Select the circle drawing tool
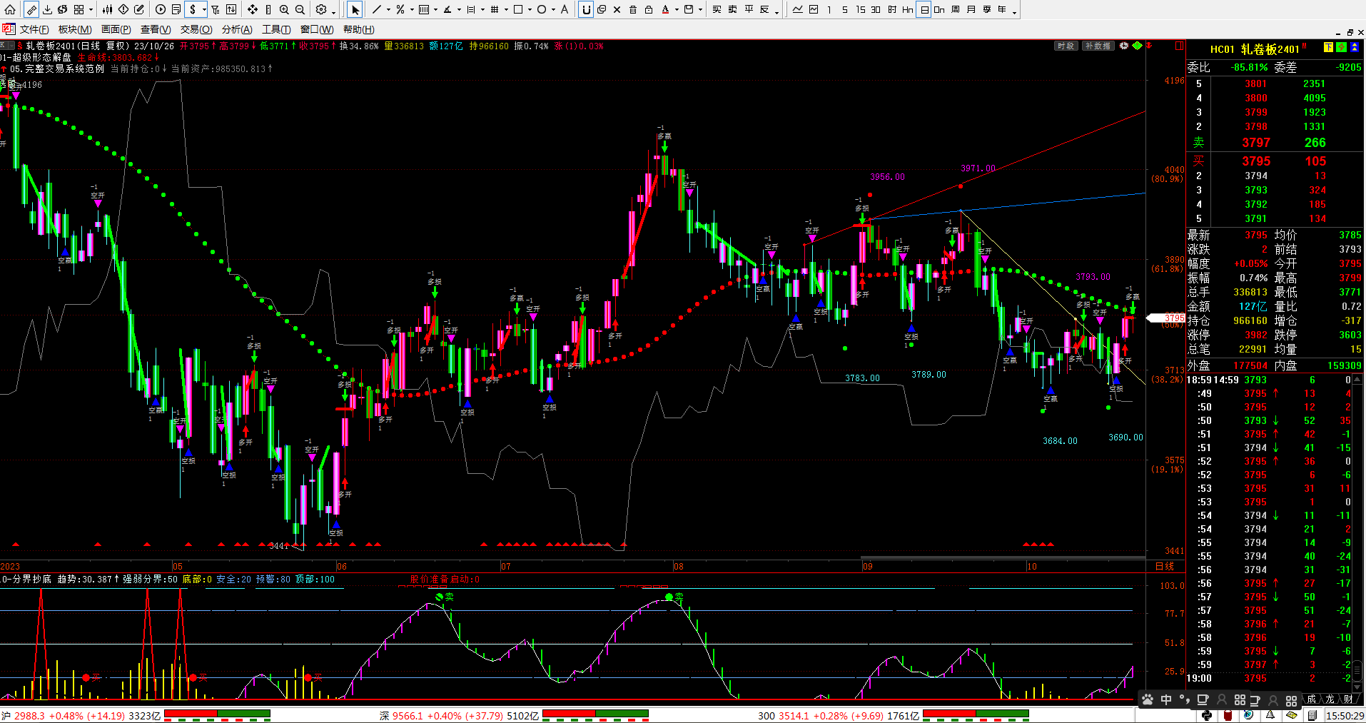 pos(541,9)
